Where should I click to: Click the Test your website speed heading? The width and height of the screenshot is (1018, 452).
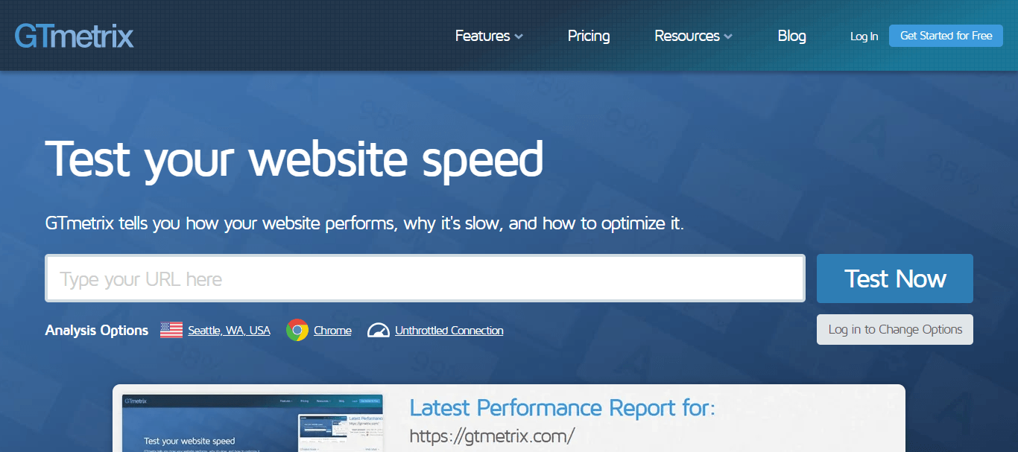click(x=294, y=159)
